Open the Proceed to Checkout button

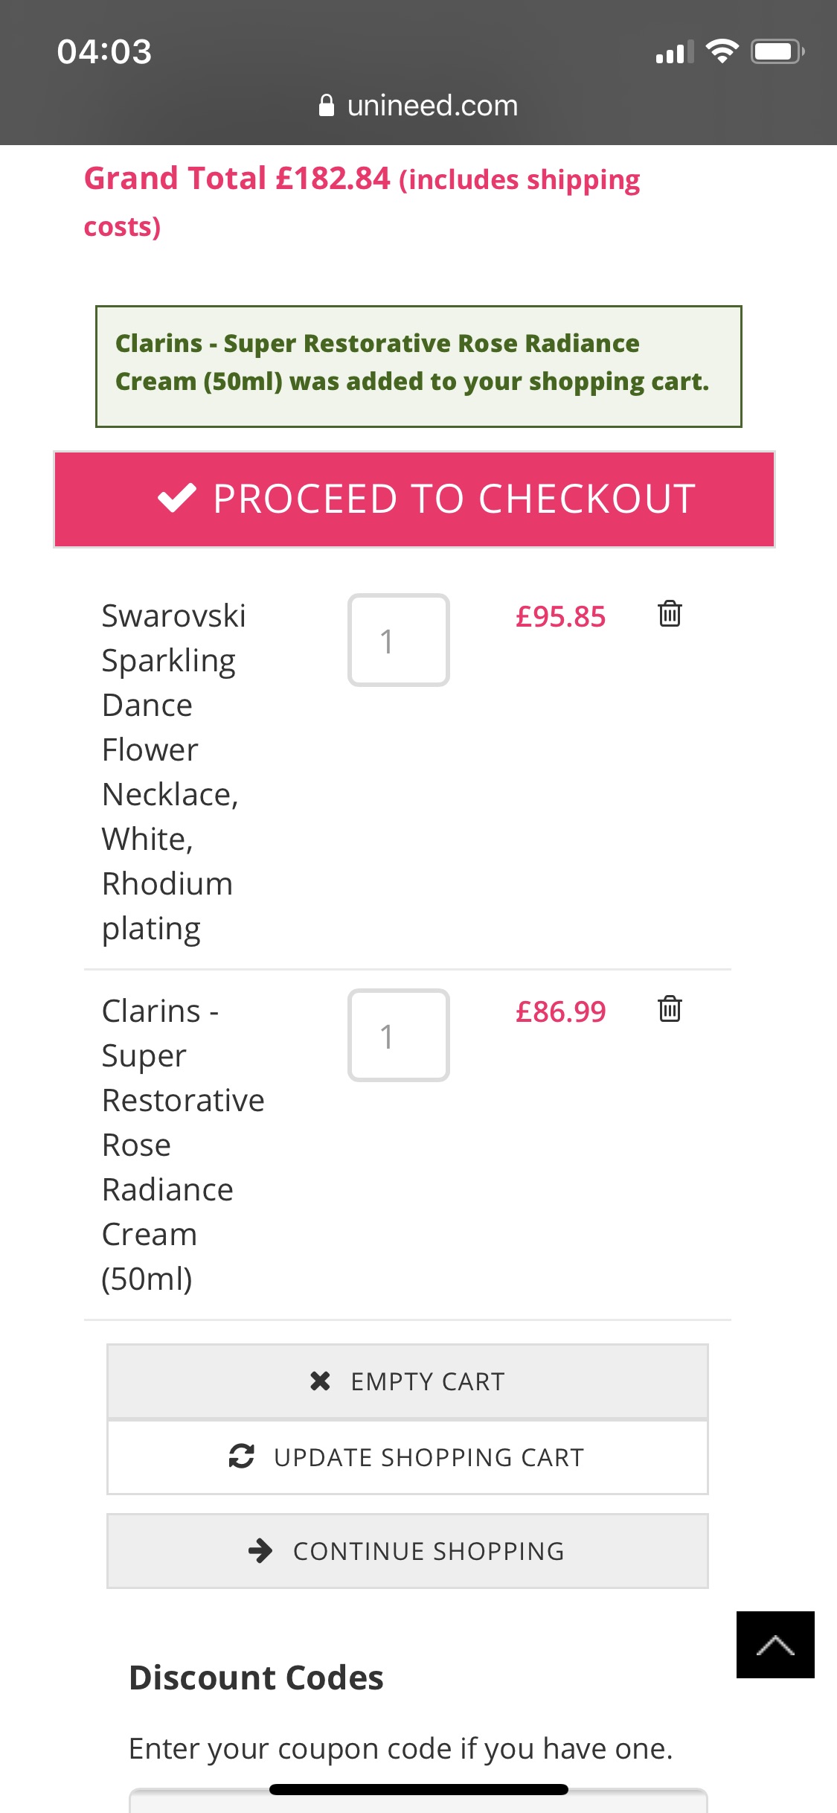pos(414,499)
